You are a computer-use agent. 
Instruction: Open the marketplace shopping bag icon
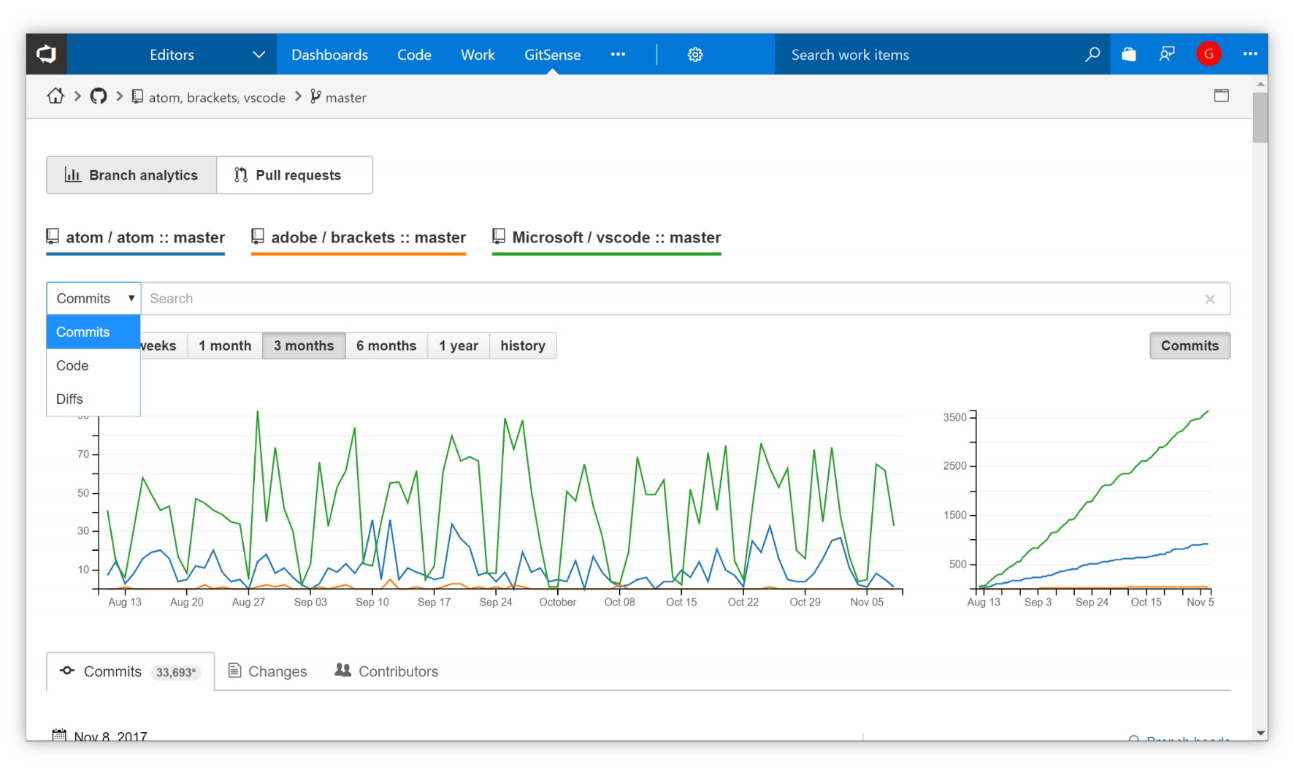coord(1129,55)
